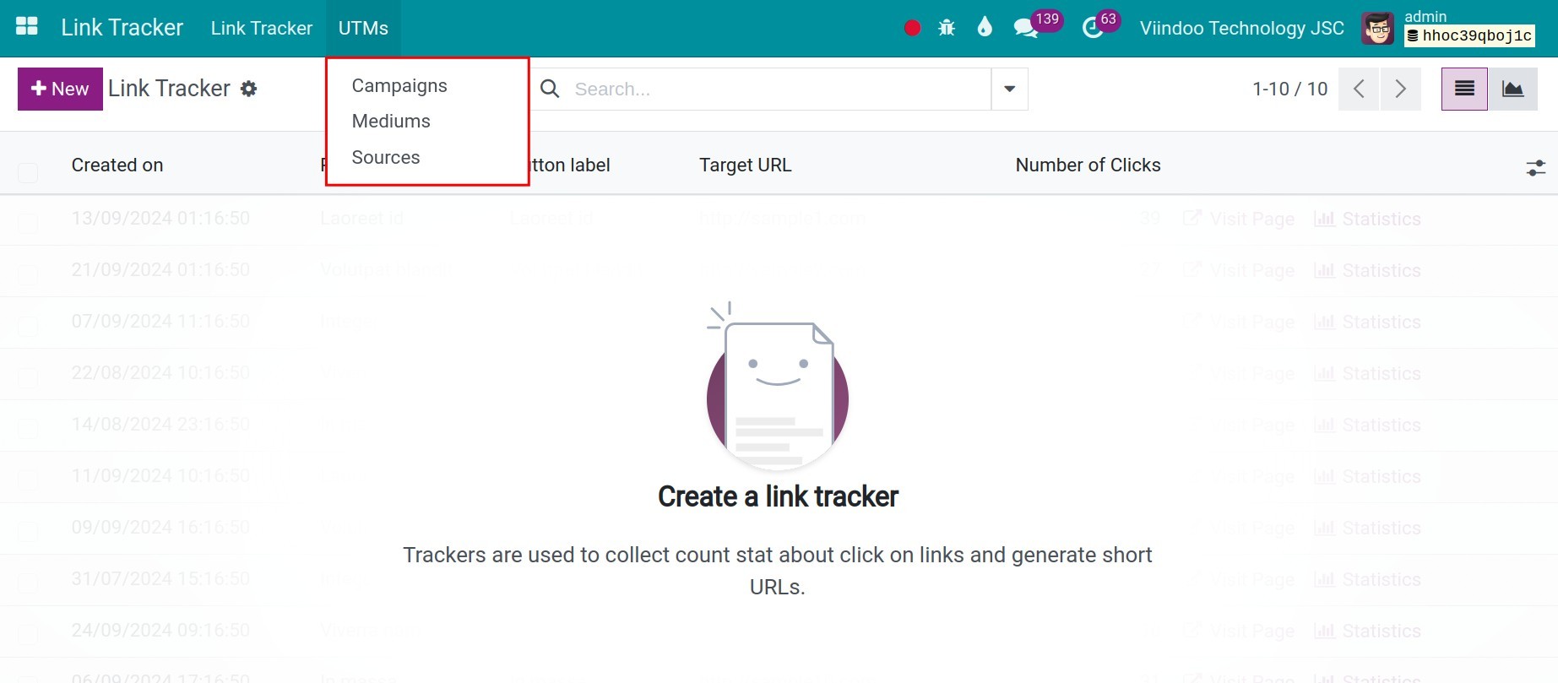The image size is (1558, 683).
Task: Go to next page arrow
Action: click(x=1400, y=89)
